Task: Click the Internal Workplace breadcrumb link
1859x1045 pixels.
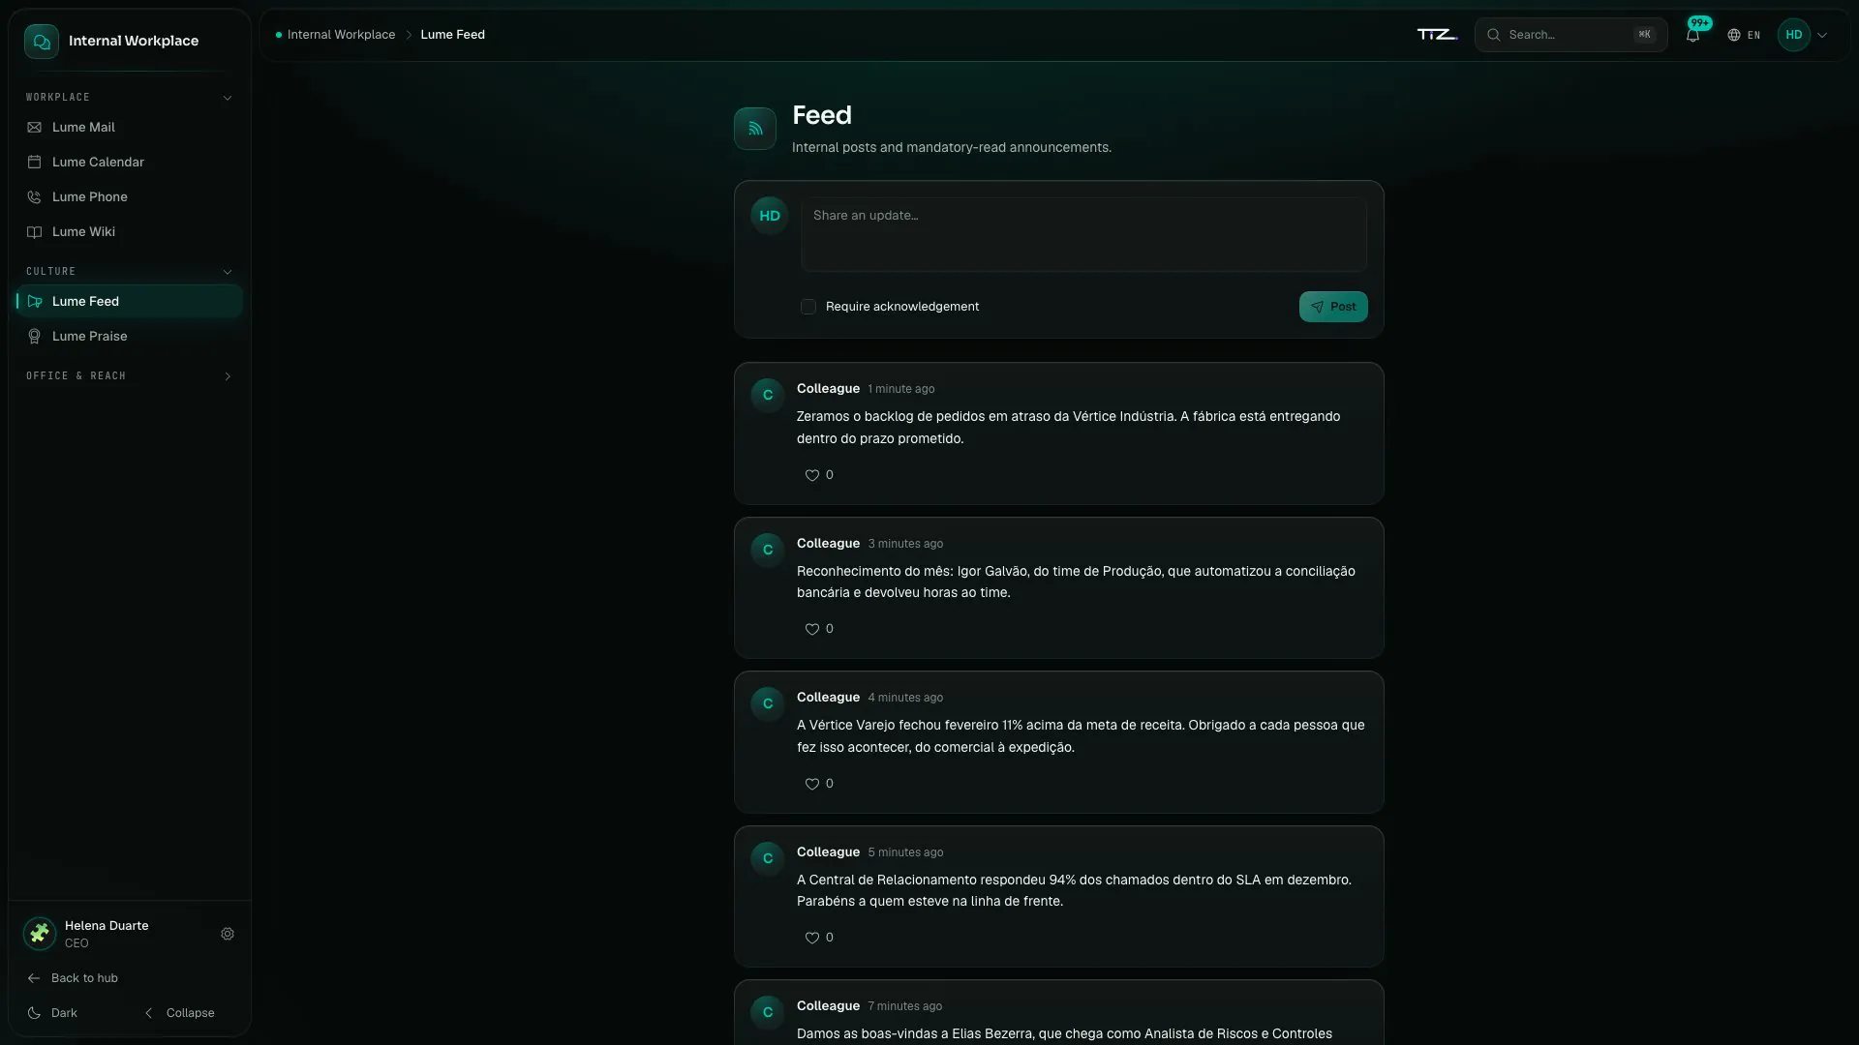Action: [x=341, y=35]
